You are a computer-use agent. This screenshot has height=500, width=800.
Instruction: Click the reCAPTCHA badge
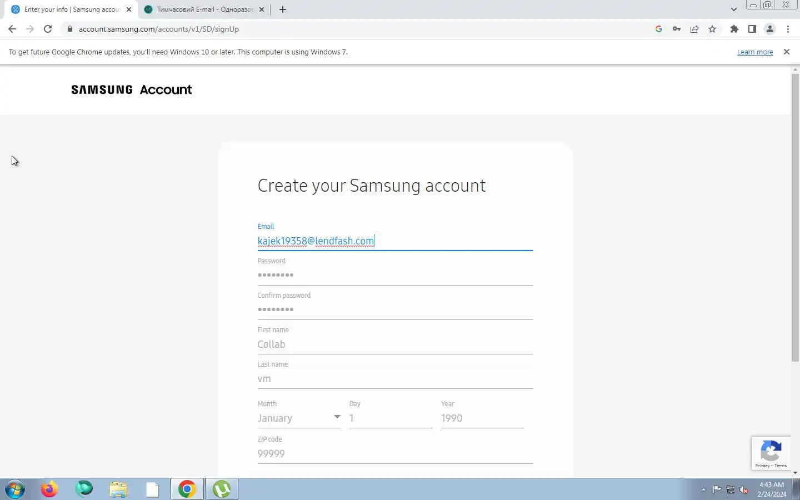[771, 453]
